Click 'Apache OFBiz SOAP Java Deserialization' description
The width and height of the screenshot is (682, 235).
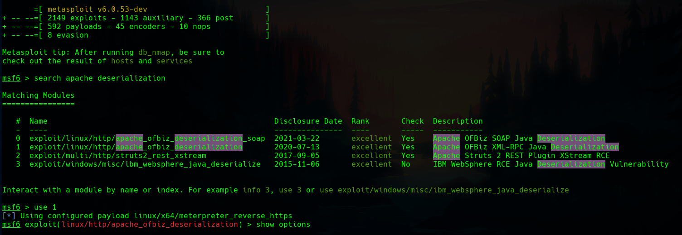click(x=519, y=139)
